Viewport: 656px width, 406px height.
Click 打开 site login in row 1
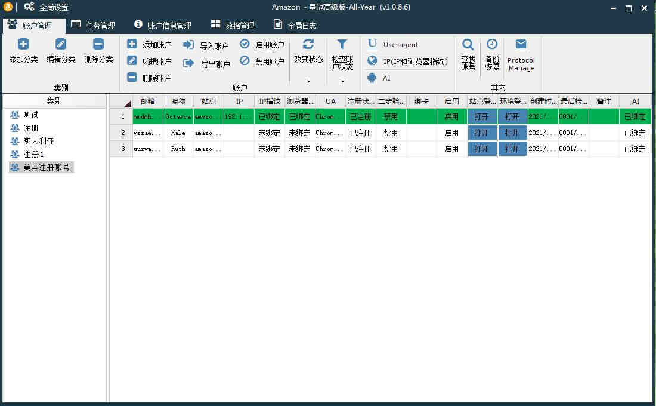(x=482, y=117)
